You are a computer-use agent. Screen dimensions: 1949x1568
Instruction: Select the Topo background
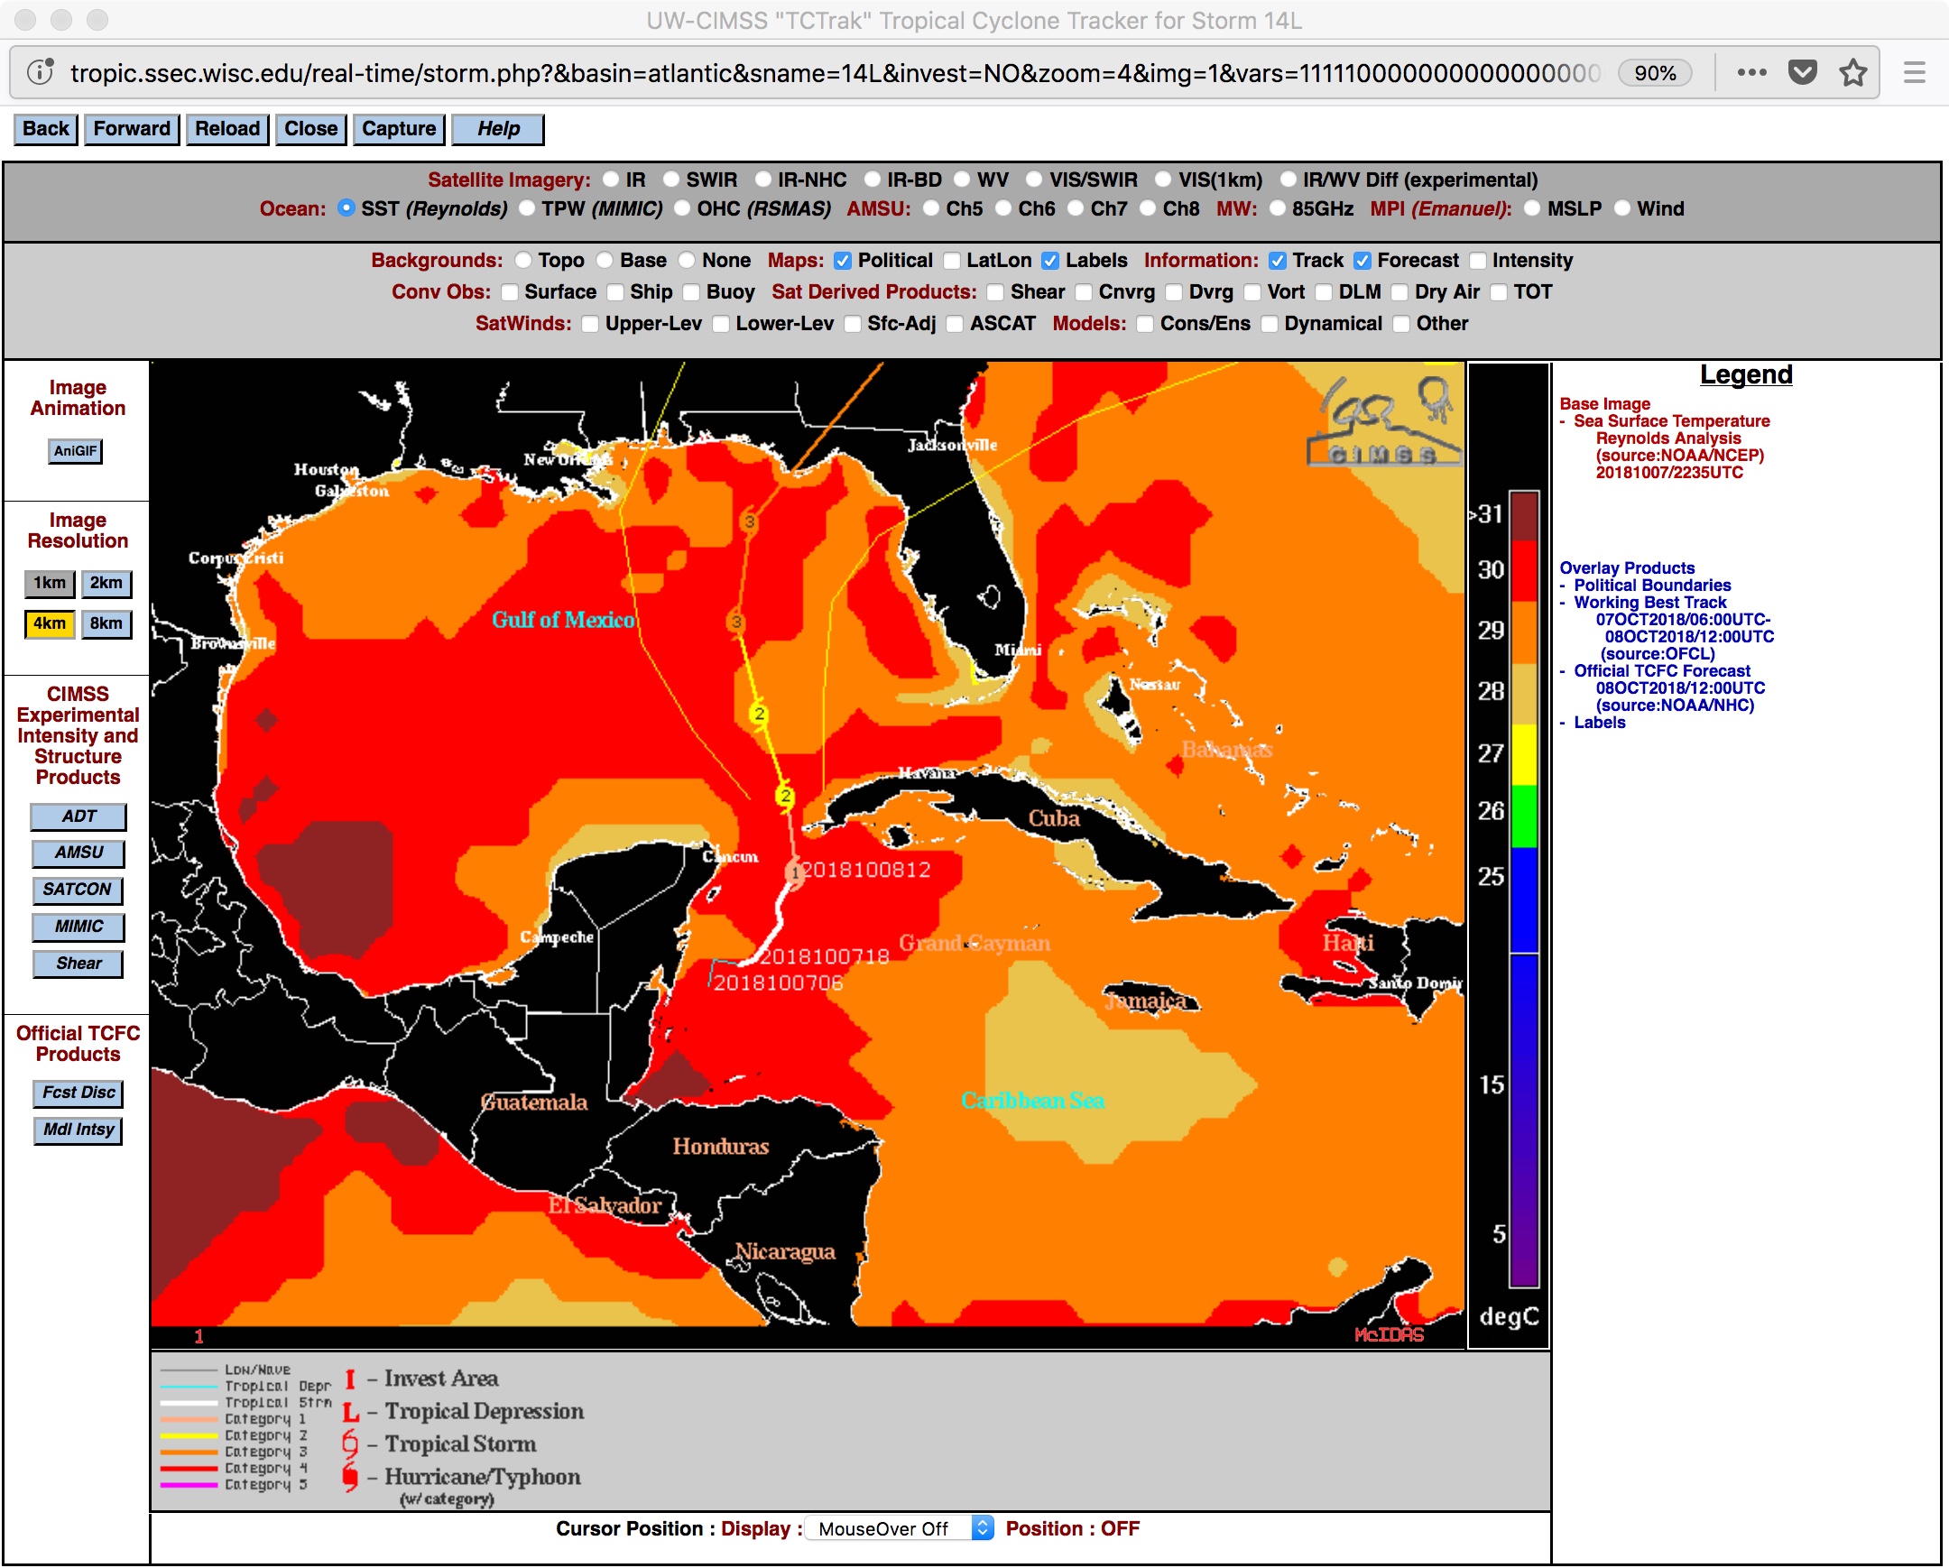pos(523,260)
